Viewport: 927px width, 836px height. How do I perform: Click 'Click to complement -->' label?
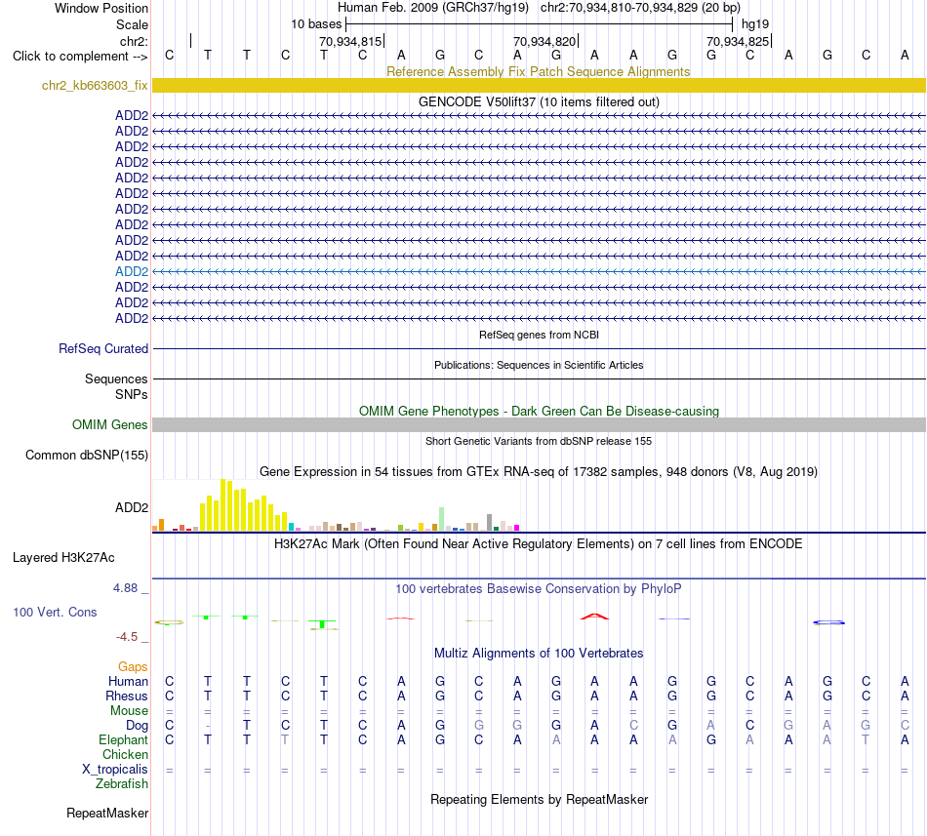point(80,57)
